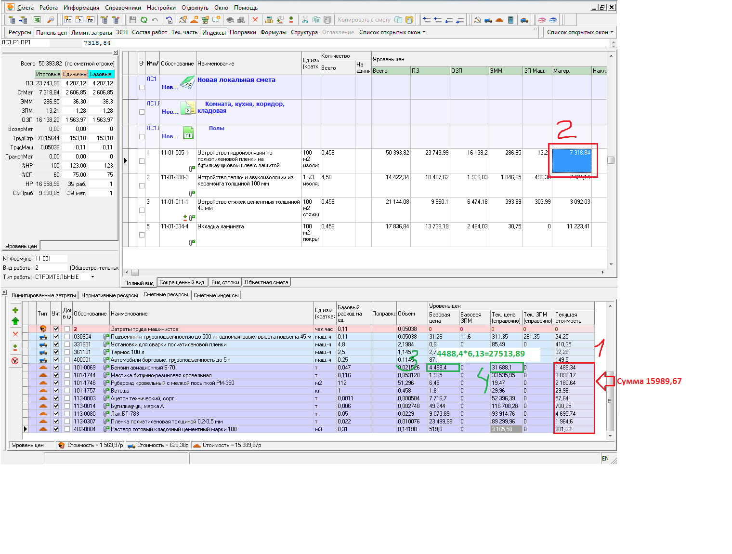
Task: Open the Смета menu
Action: (x=25, y=8)
